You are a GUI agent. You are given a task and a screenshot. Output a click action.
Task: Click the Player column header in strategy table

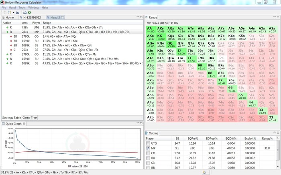point(36,23)
